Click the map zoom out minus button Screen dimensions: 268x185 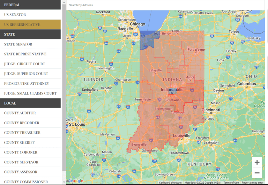pos(257,173)
